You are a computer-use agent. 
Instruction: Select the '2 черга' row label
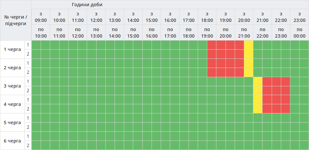tap(12, 68)
